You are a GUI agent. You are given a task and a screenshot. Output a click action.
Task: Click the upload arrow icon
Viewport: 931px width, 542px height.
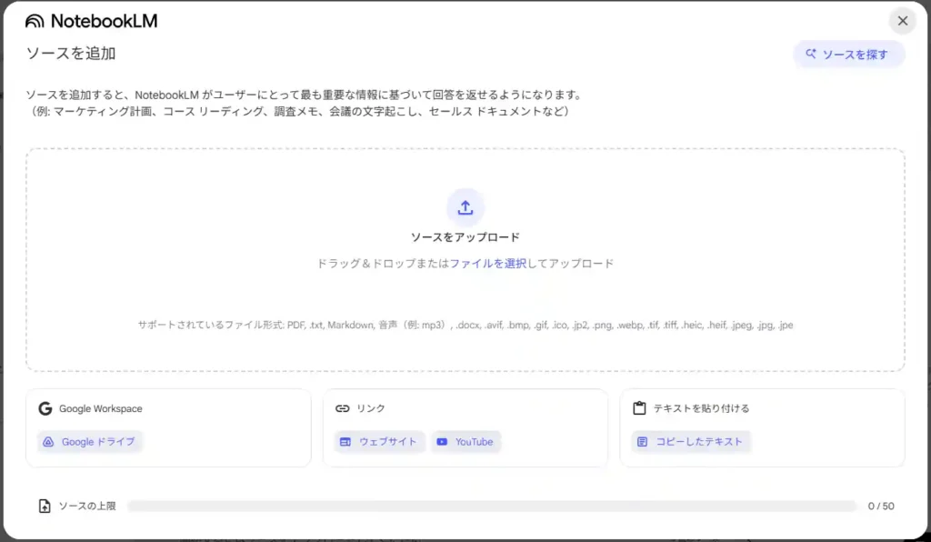pyautogui.click(x=465, y=207)
